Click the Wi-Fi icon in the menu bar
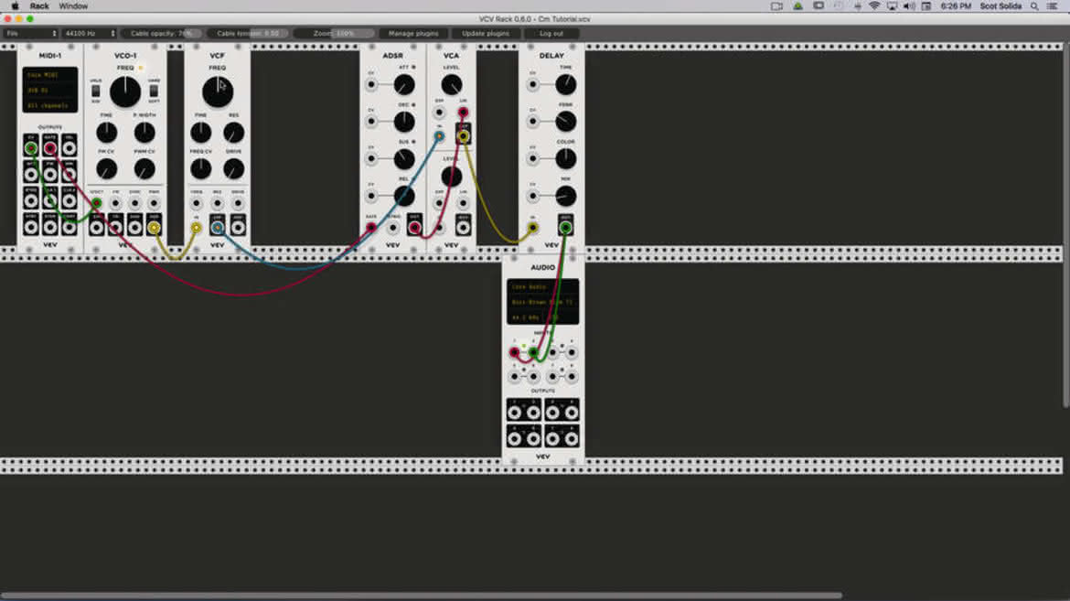This screenshot has width=1070, height=601. (x=874, y=6)
